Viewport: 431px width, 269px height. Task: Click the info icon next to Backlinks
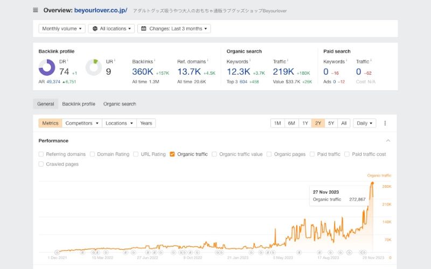[155, 60]
